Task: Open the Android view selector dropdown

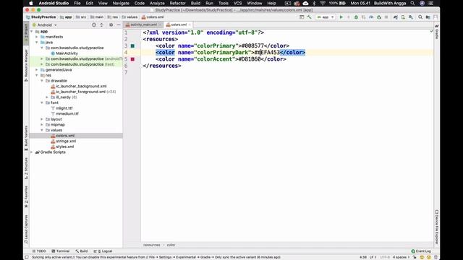Action: click(x=45, y=25)
